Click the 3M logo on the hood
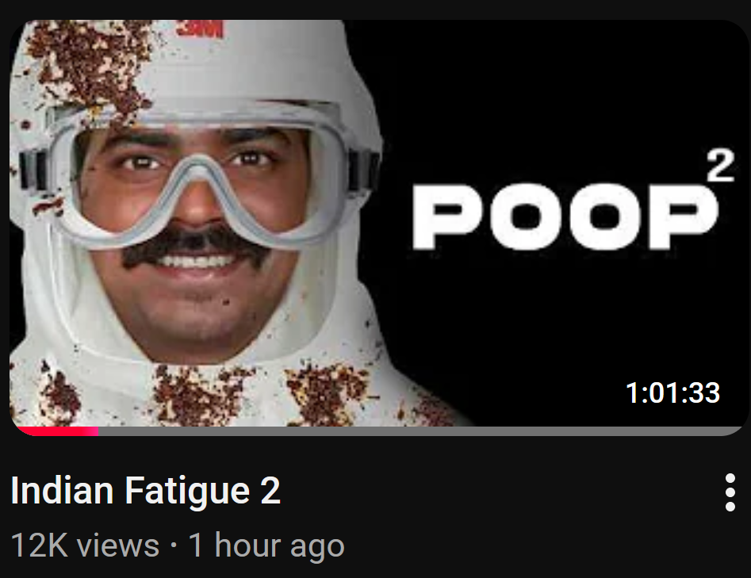 point(200,29)
